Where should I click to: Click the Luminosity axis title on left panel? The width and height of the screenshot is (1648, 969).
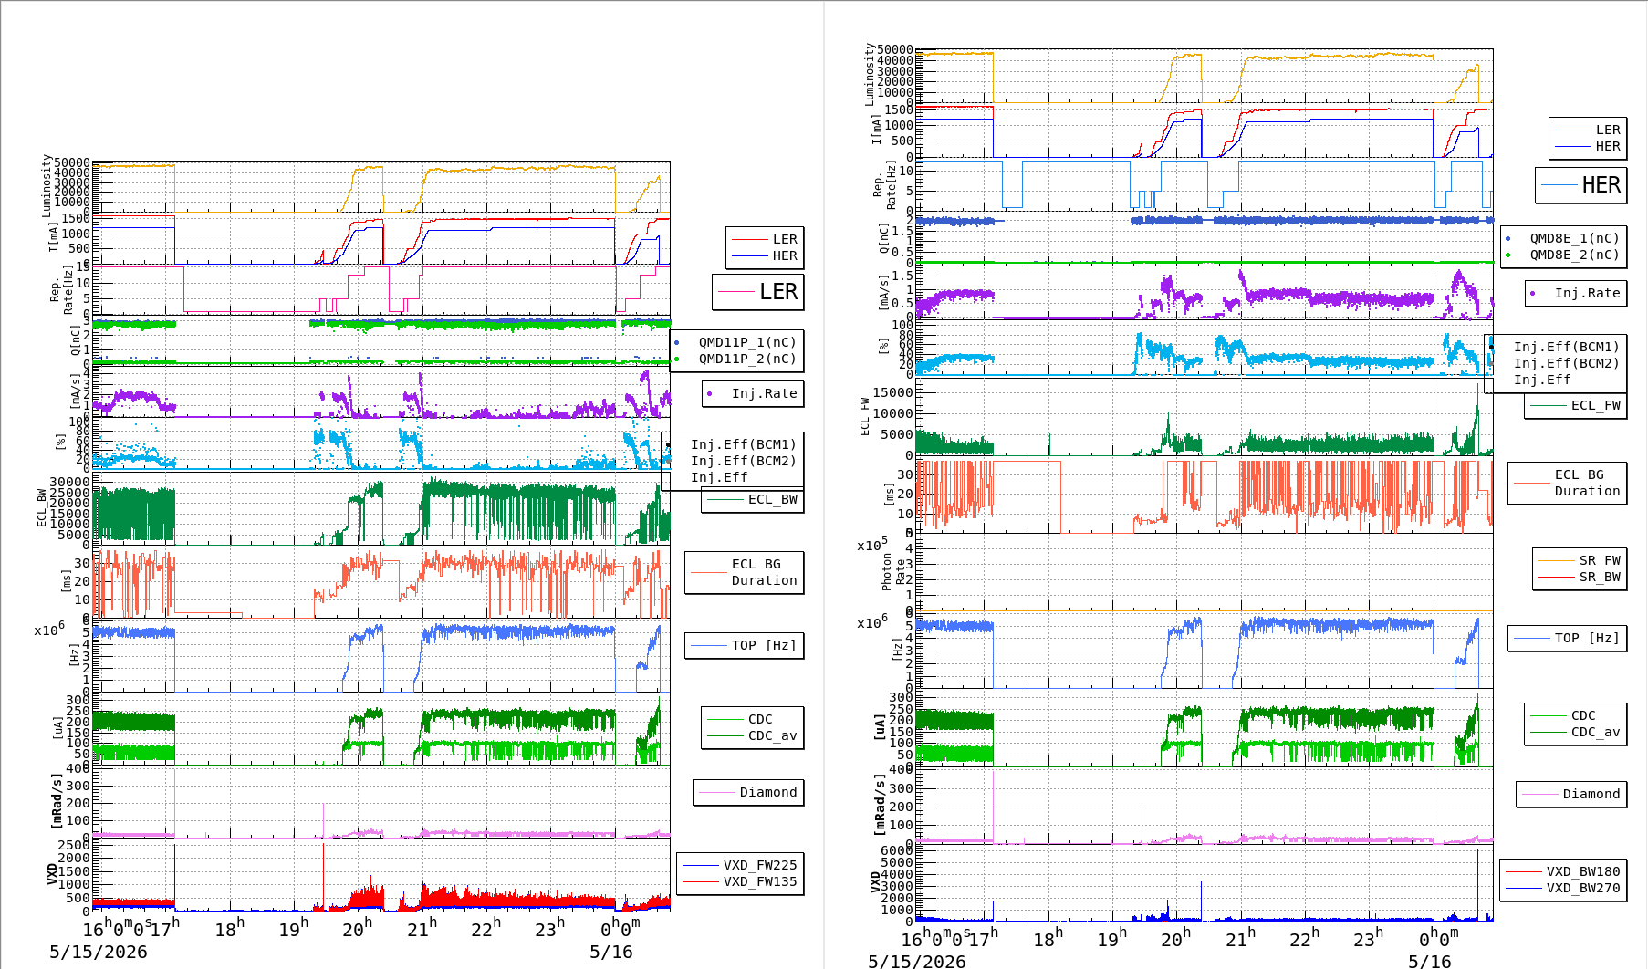point(47,186)
